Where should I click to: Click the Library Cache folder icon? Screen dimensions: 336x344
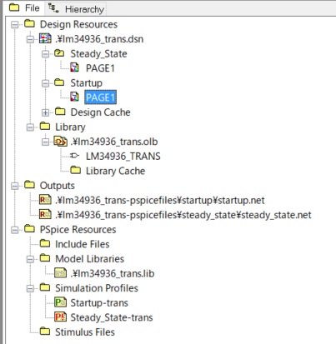coord(76,170)
